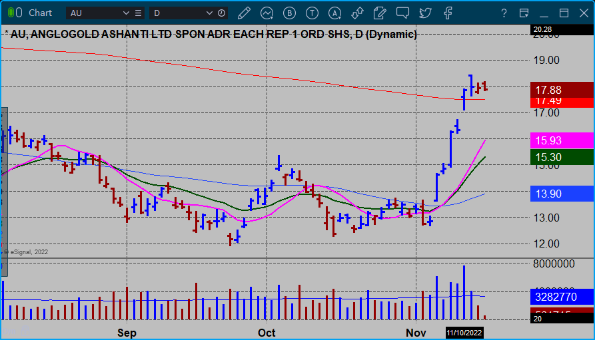Screen dimensions: 595x340
Task: Share chart via Twitter icon
Action: point(425,13)
